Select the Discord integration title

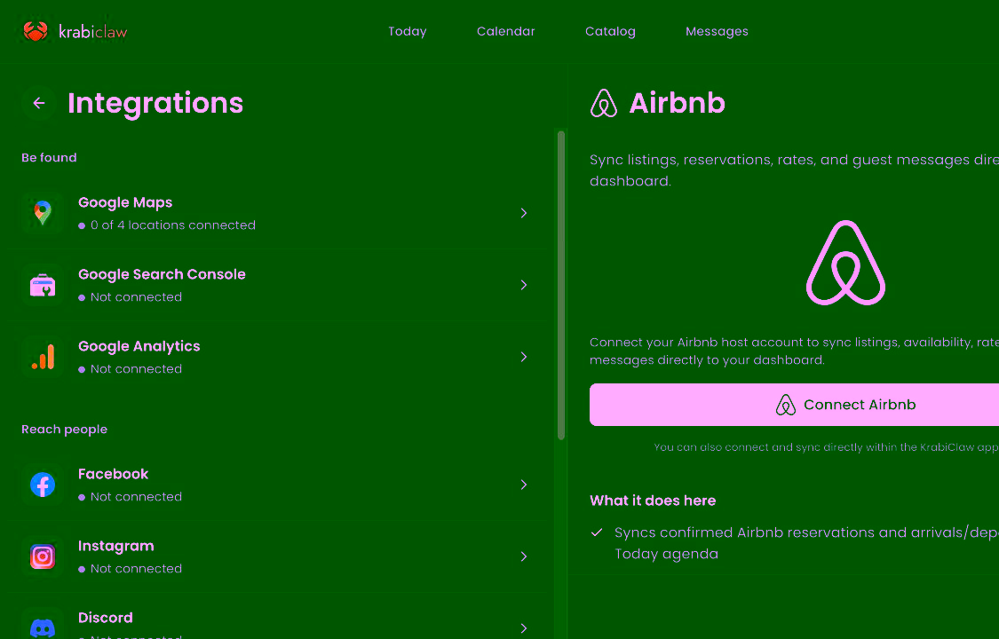coord(105,618)
